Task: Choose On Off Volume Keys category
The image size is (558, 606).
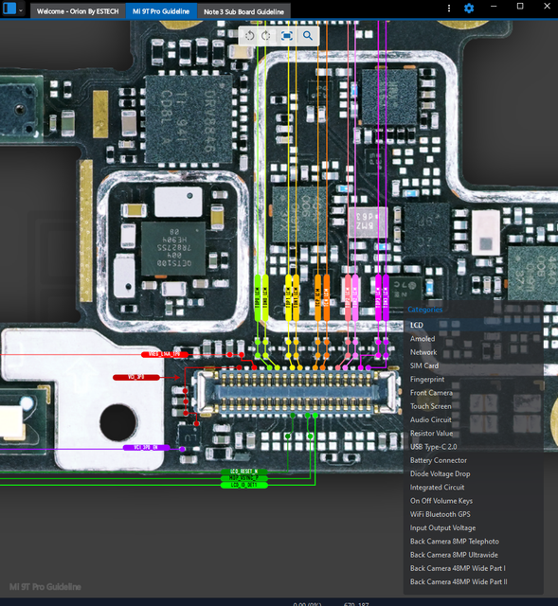Action: coord(474,501)
